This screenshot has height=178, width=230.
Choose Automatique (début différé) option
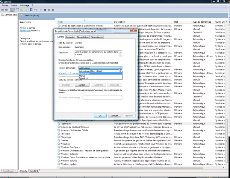point(100,71)
